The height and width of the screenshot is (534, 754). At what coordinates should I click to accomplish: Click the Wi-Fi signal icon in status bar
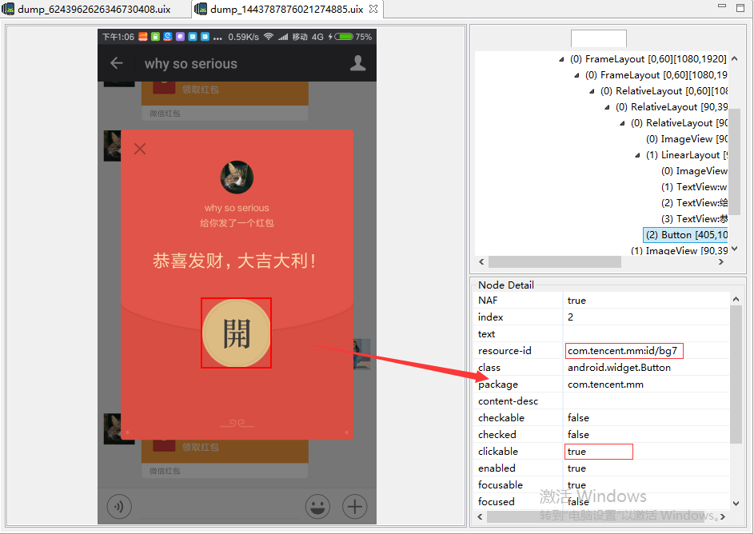click(269, 37)
